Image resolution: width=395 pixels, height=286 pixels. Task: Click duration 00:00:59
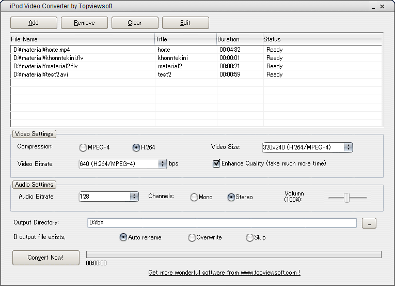(x=230, y=74)
